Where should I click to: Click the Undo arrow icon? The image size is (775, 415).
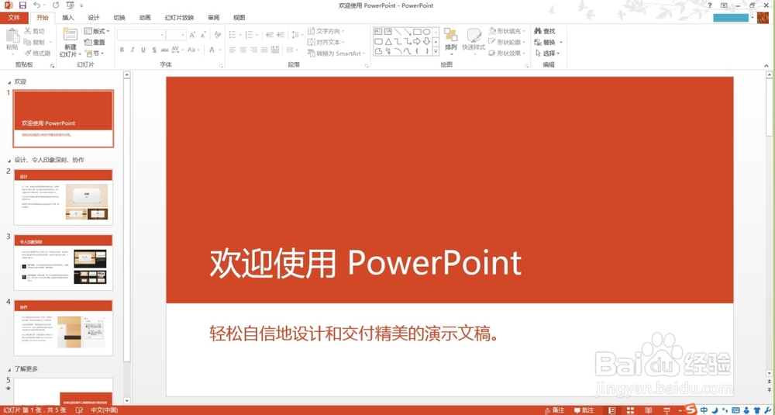37,5
